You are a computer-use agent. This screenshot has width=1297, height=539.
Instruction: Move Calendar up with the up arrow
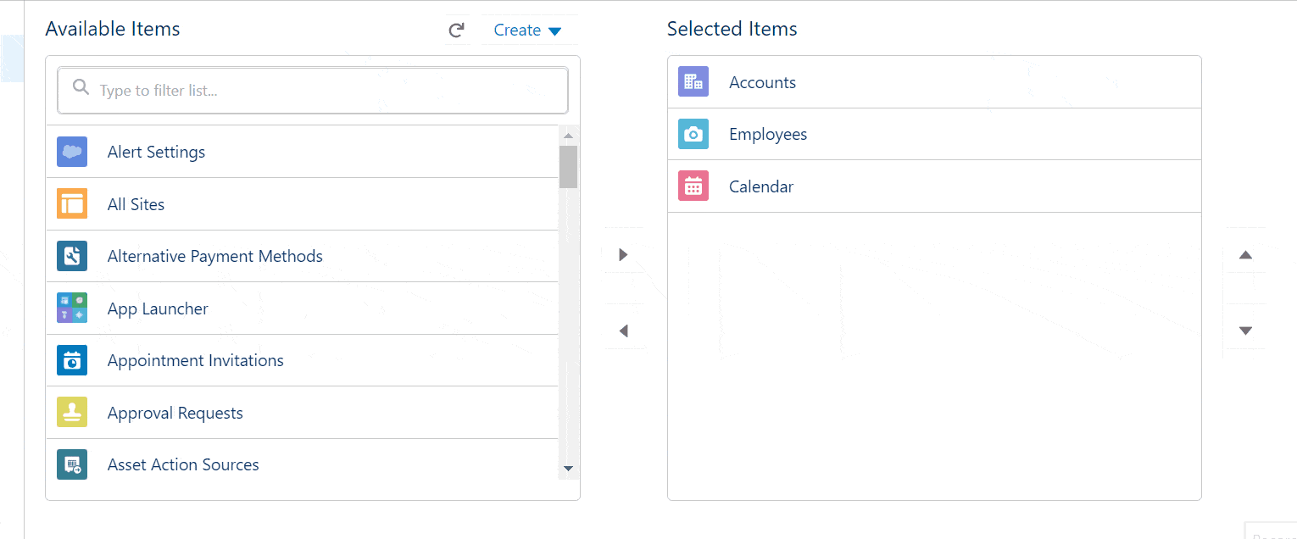pos(1245,254)
